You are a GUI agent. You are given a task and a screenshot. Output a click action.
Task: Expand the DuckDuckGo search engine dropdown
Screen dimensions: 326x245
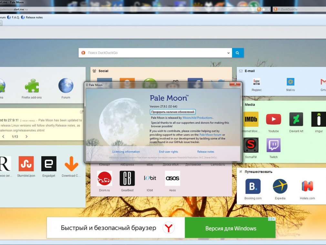[x=228, y=53]
